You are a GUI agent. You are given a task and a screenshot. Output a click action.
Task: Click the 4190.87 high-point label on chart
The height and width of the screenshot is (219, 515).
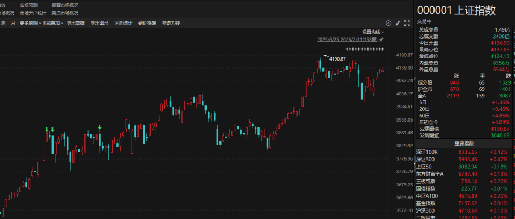pos(337,59)
